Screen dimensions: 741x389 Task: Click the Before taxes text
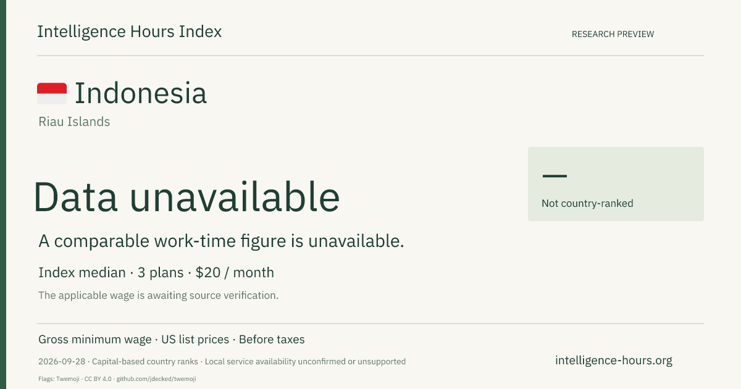coord(272,340)
